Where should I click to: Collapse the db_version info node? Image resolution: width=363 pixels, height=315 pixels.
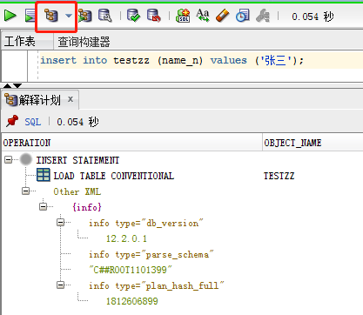61,223
